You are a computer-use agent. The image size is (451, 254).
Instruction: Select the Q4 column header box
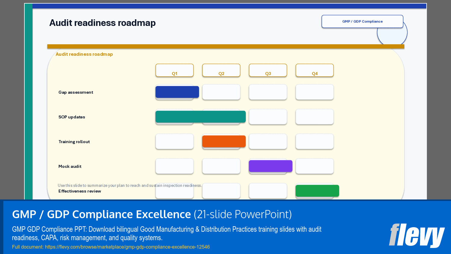click(x=315, y=70)
